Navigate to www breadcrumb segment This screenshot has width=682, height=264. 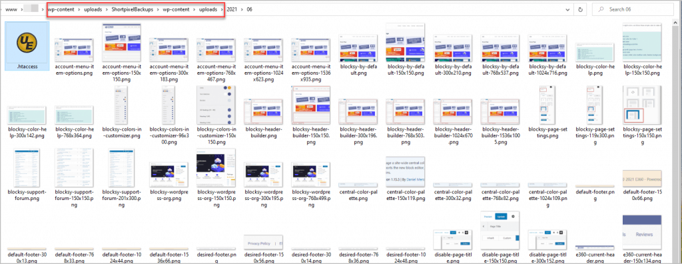11,9
